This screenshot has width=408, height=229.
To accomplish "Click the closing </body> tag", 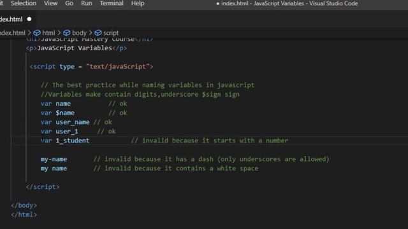I will (24, 205).
